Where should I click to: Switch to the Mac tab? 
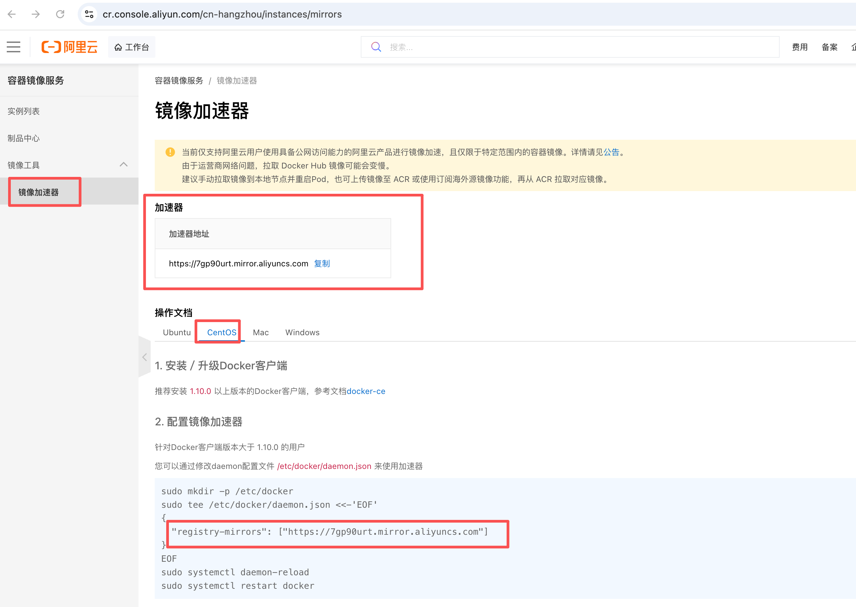coord(261,332)
